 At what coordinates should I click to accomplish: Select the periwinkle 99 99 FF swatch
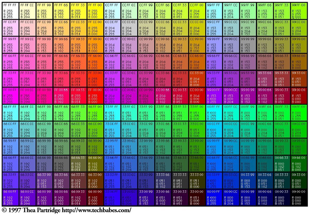(x=214, y=44)
